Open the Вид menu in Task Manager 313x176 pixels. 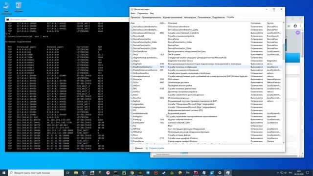click(x=152, y=13)
